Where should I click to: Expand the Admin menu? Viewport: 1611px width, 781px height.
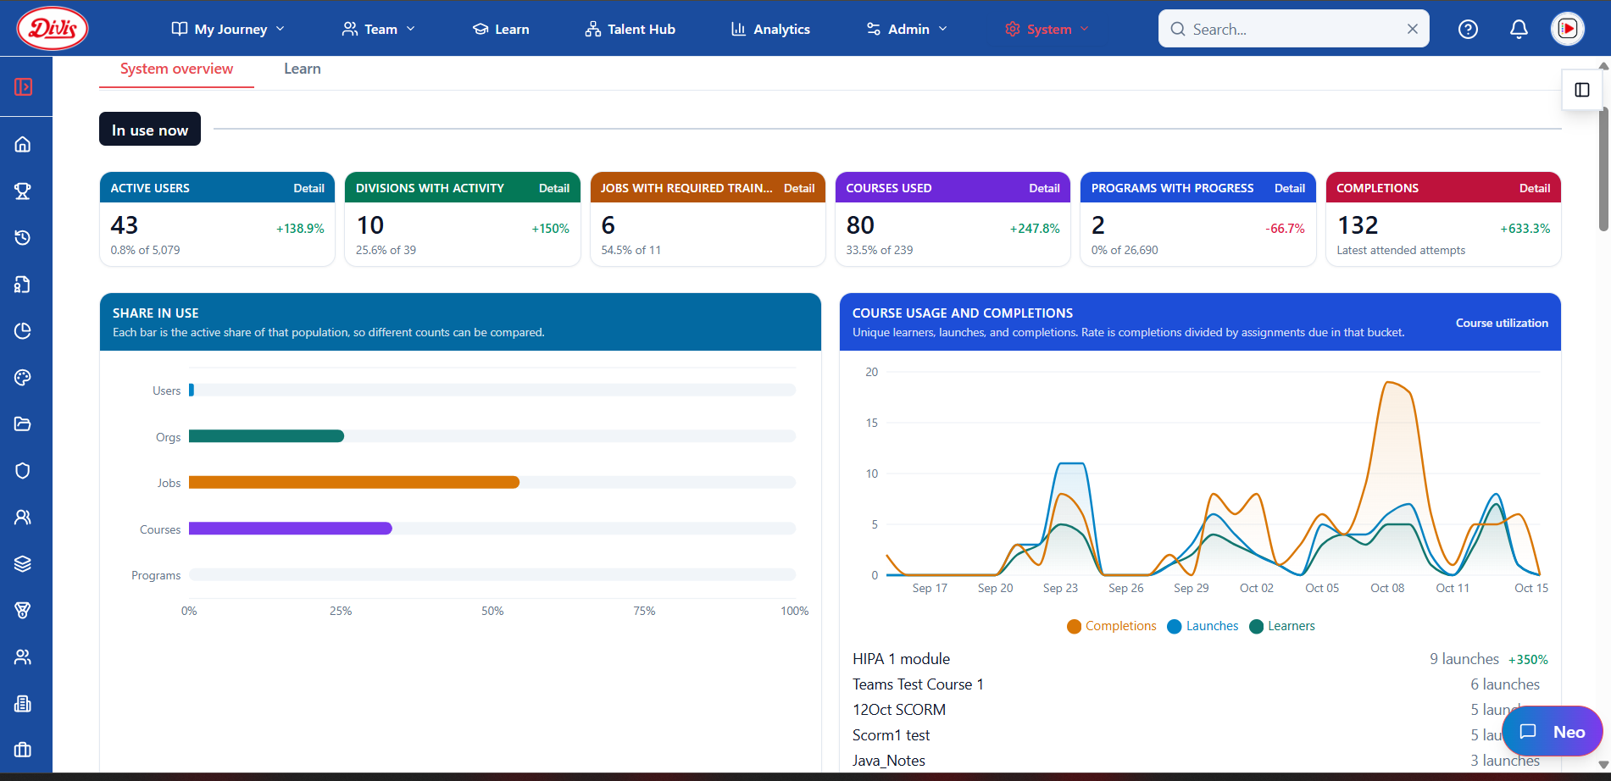pyautogui.click(x=907, y=29)
